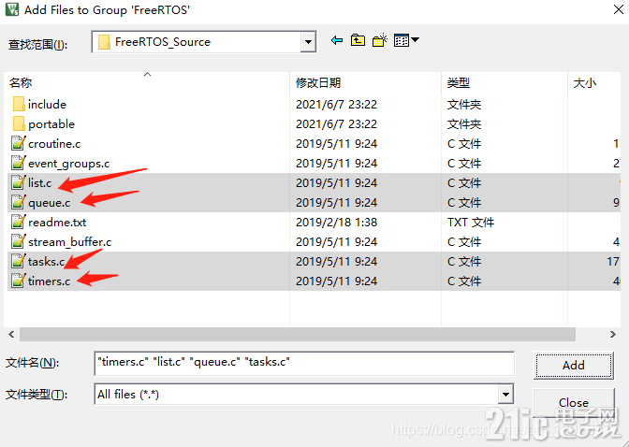Click the stream_buffer.c file icon

19,242
